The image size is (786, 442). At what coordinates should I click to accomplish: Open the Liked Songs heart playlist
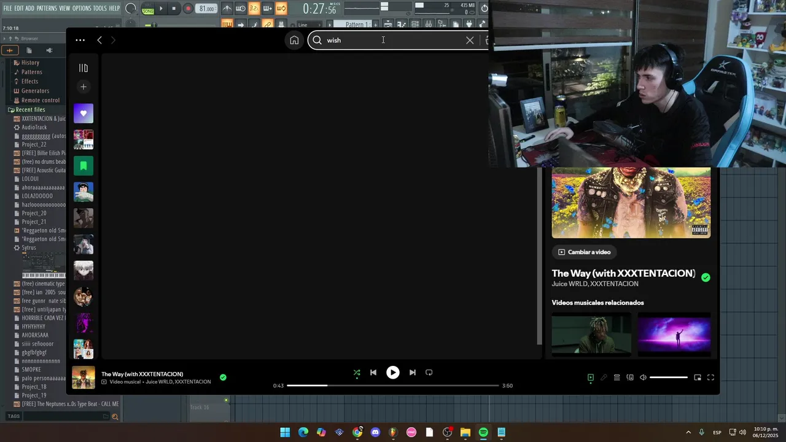click(x=84, y=114)
